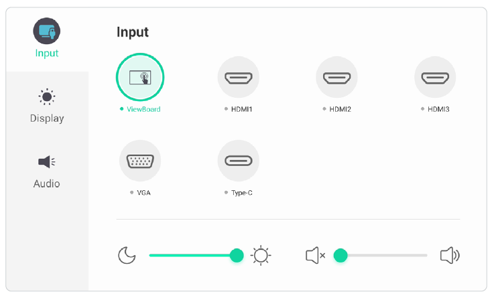Screen dimensions: 496x300
Task: Select the ViewBoard input source icon
Action: point(140,77)
